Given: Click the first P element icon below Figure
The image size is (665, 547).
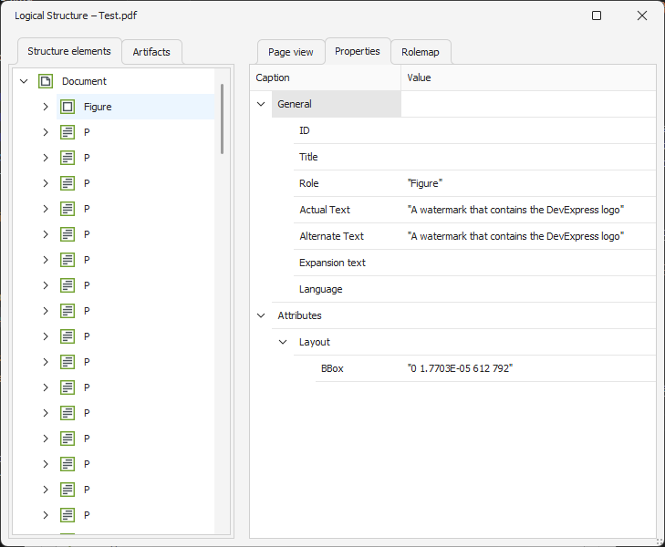Looking at the screenshot, I should [x=68, y=132].
